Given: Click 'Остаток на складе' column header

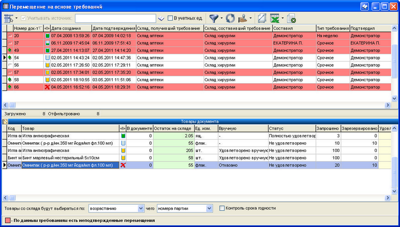Looking at the screenshot, I should click(174, 128).
